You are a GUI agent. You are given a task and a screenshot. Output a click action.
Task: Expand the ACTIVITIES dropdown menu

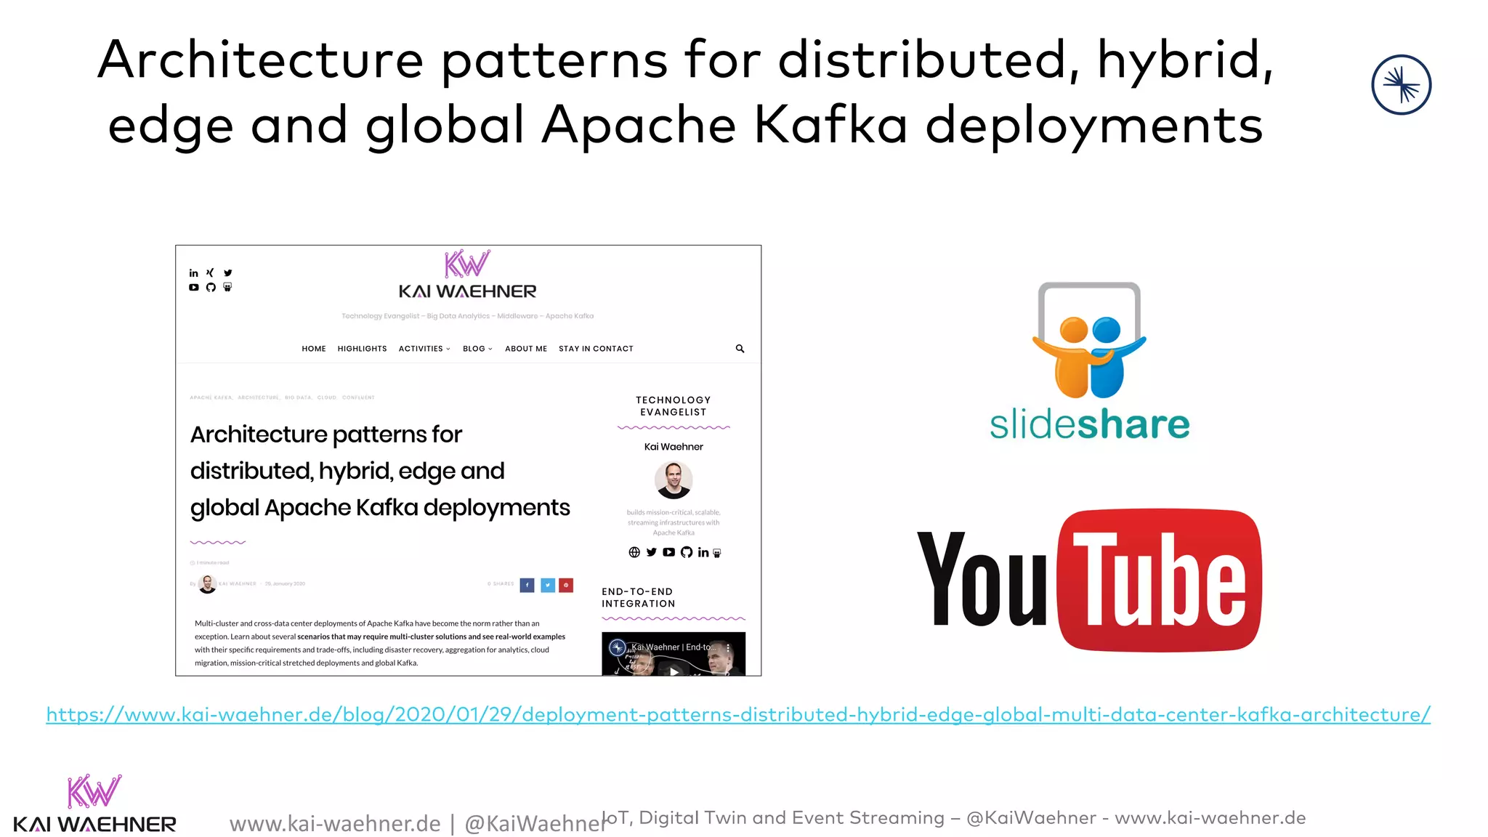[x=424, y=349]
